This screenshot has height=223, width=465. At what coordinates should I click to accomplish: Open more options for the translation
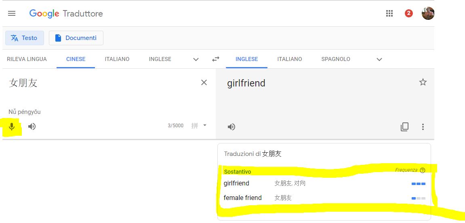(x=423, y=127)
